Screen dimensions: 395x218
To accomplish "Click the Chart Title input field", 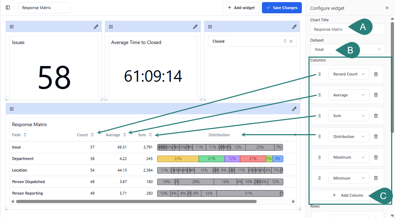I will point(329,29).
